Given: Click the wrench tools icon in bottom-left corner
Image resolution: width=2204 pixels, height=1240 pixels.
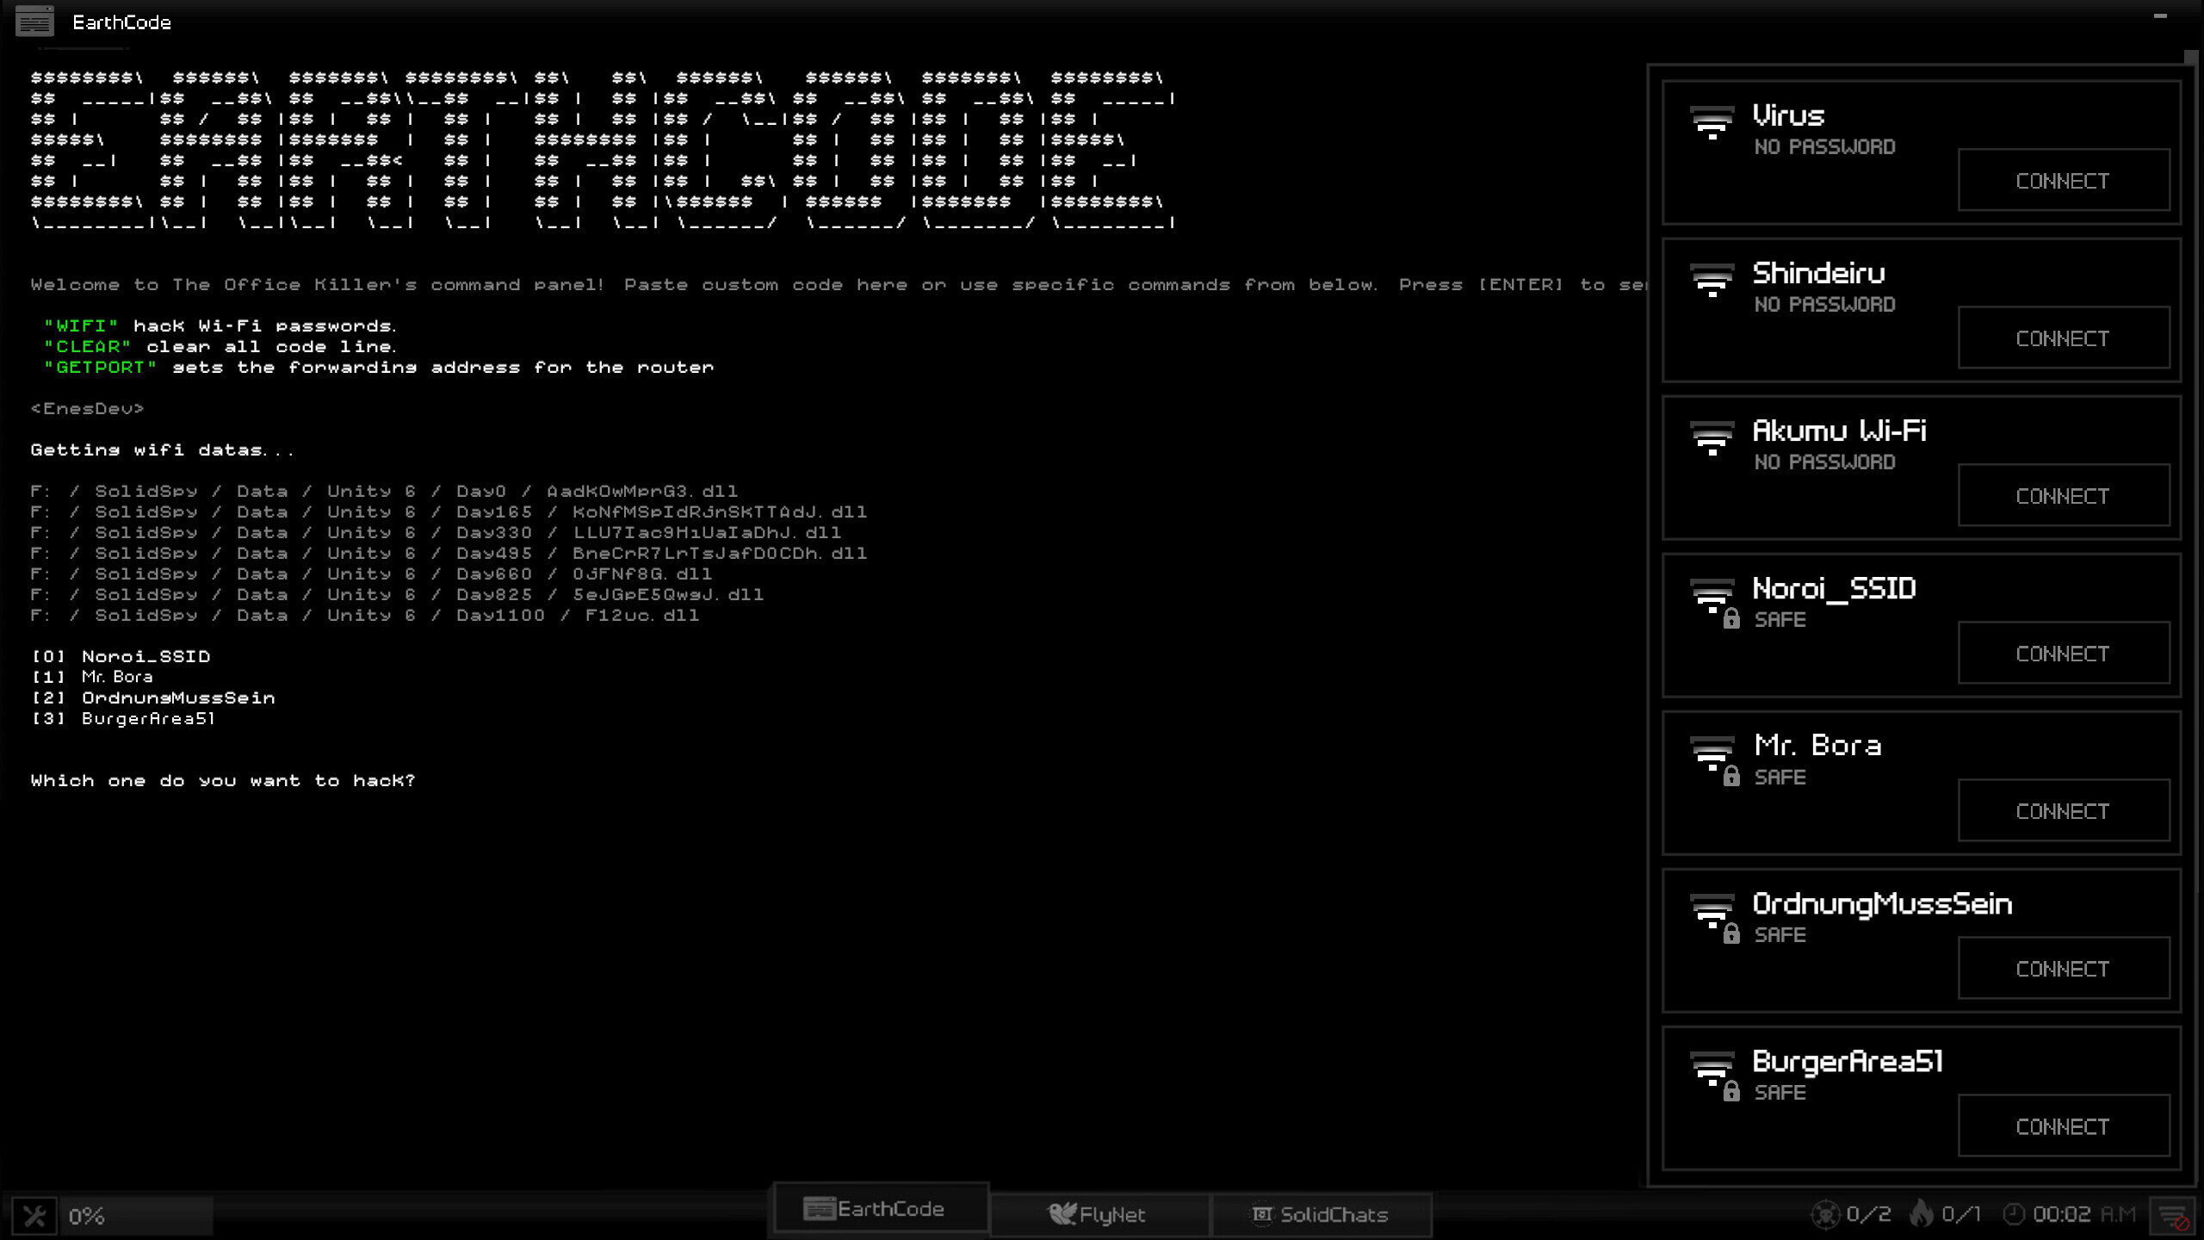Looking at the screenshot, I should [36, 1216].
